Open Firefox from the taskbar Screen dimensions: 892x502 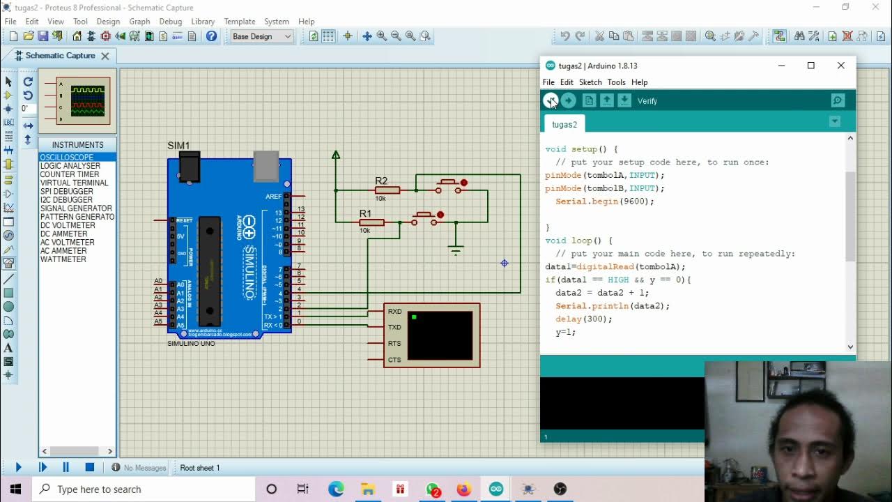(464, 489)
